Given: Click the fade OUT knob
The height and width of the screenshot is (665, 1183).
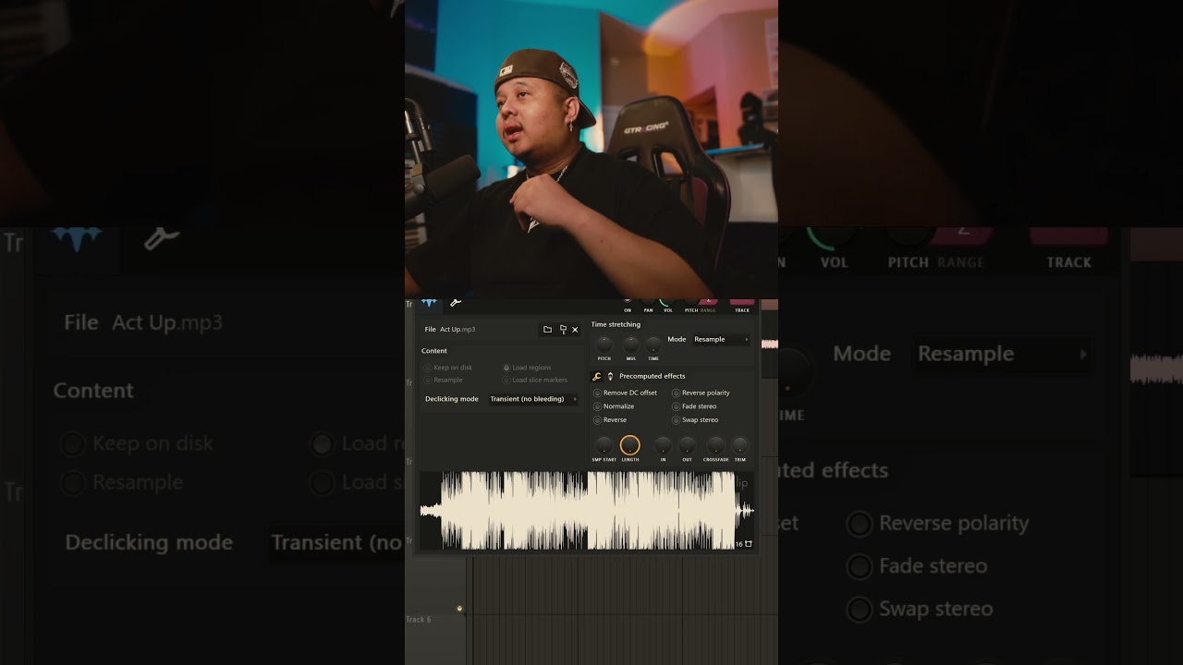Looking at the screenshot, I should [687, 445].
